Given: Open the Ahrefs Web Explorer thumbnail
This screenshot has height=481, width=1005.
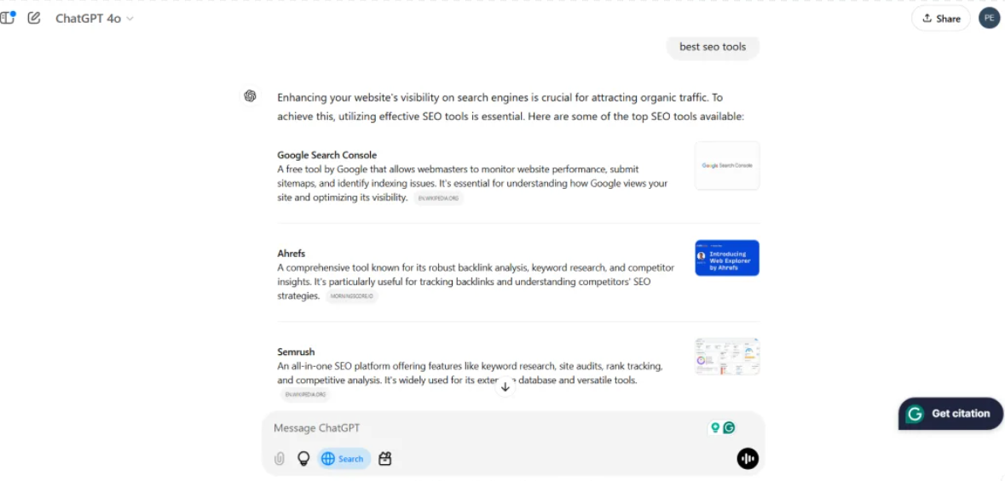Looking at the screenshot, I should coord(726,258).
